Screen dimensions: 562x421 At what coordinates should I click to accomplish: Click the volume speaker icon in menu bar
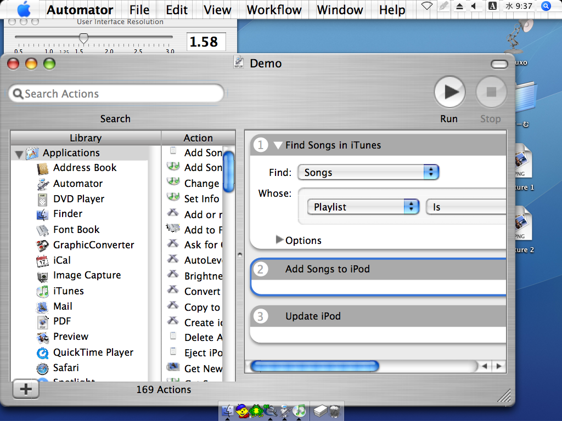pyautogui.click(x=475, y=6)
